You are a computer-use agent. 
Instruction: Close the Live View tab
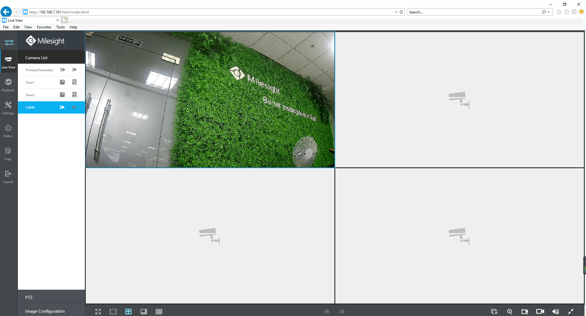coord(58,20)
